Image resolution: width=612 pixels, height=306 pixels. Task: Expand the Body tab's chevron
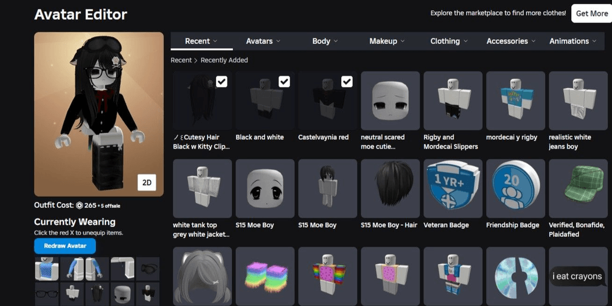pos(336,41)
